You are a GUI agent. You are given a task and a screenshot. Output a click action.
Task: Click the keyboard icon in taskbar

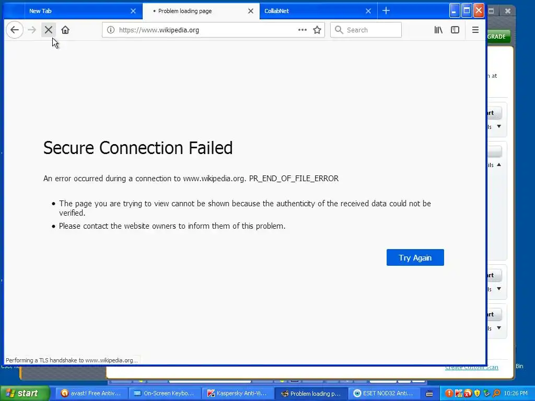pyautogui.click(x=429, y=394)
